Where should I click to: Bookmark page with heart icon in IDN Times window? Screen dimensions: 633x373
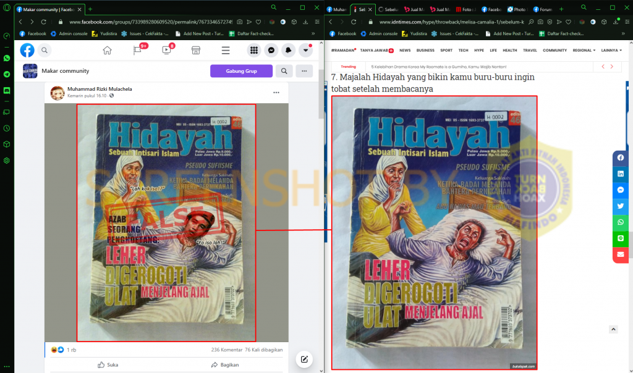569,22
